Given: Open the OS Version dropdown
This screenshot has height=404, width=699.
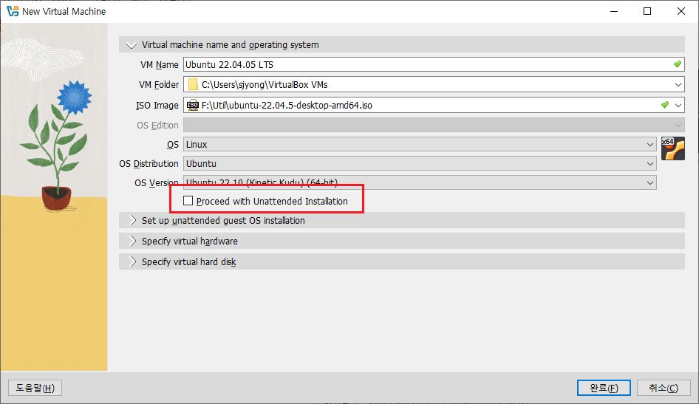Looking at the screenshot, I should coord(420,182).
